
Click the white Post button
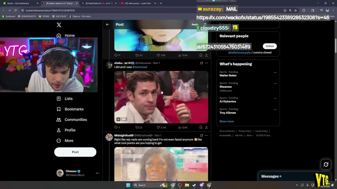pyautogui.click(x=75, y=152)
